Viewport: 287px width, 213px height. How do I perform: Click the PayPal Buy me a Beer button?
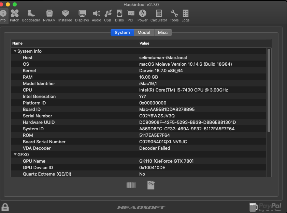(266, 207)
